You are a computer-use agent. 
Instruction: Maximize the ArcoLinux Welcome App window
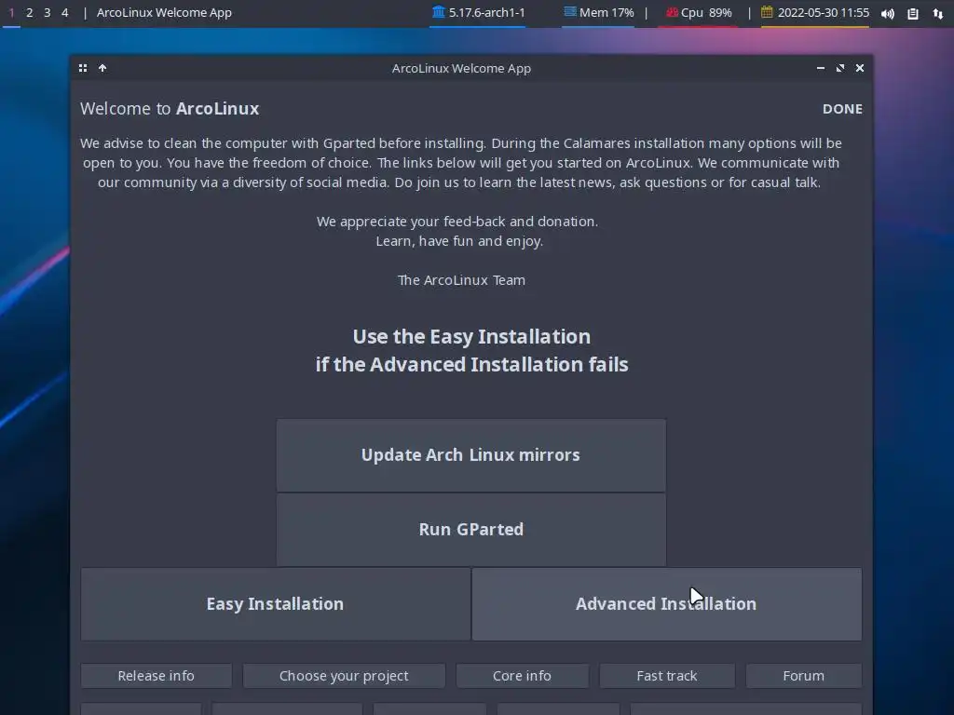coord(840,68)
